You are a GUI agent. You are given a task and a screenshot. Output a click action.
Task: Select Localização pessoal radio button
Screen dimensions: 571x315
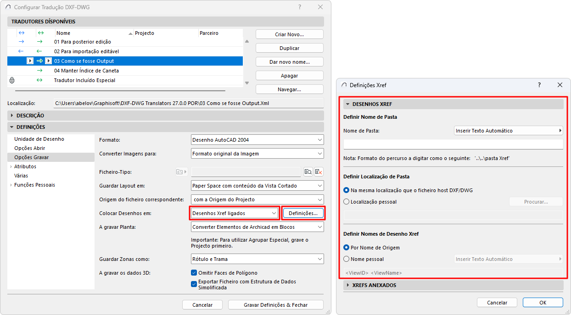[x=347, y=202]
